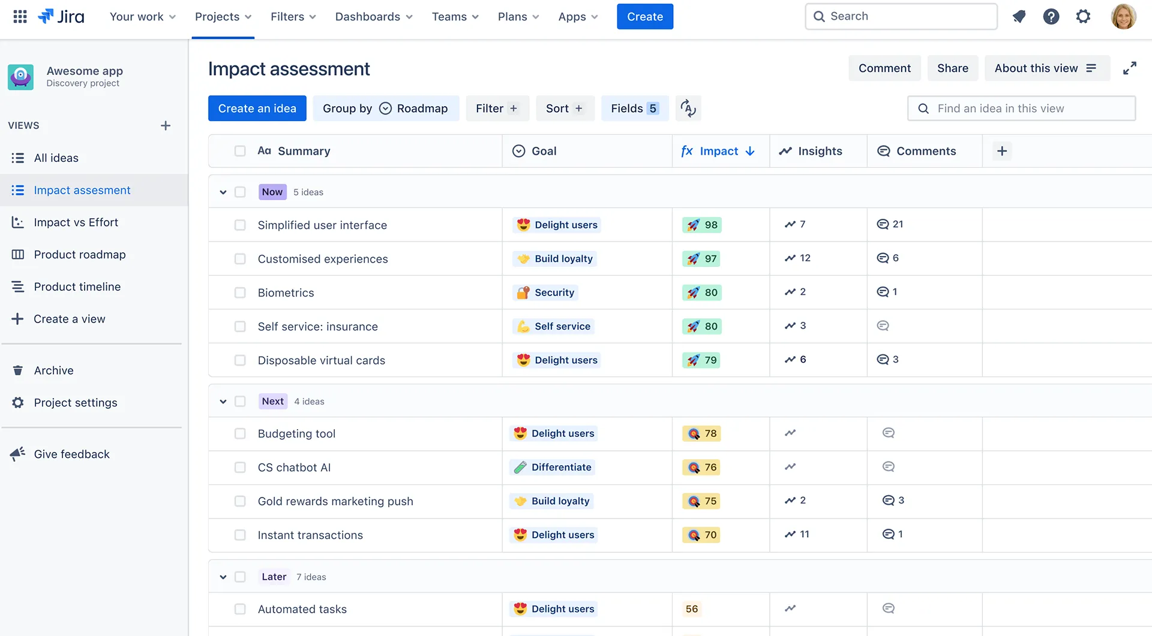The width and height of the screenshot is (1152, 636).
Task: Select the Now group checkbox
Action: click(240, 192)
